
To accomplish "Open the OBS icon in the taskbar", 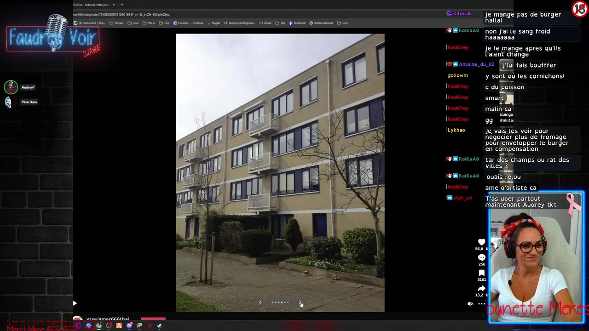I will pyautogui.click(x=109, y=325).
